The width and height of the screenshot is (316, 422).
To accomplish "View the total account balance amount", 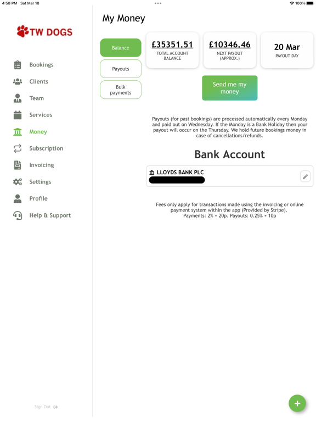I will 172,45.
